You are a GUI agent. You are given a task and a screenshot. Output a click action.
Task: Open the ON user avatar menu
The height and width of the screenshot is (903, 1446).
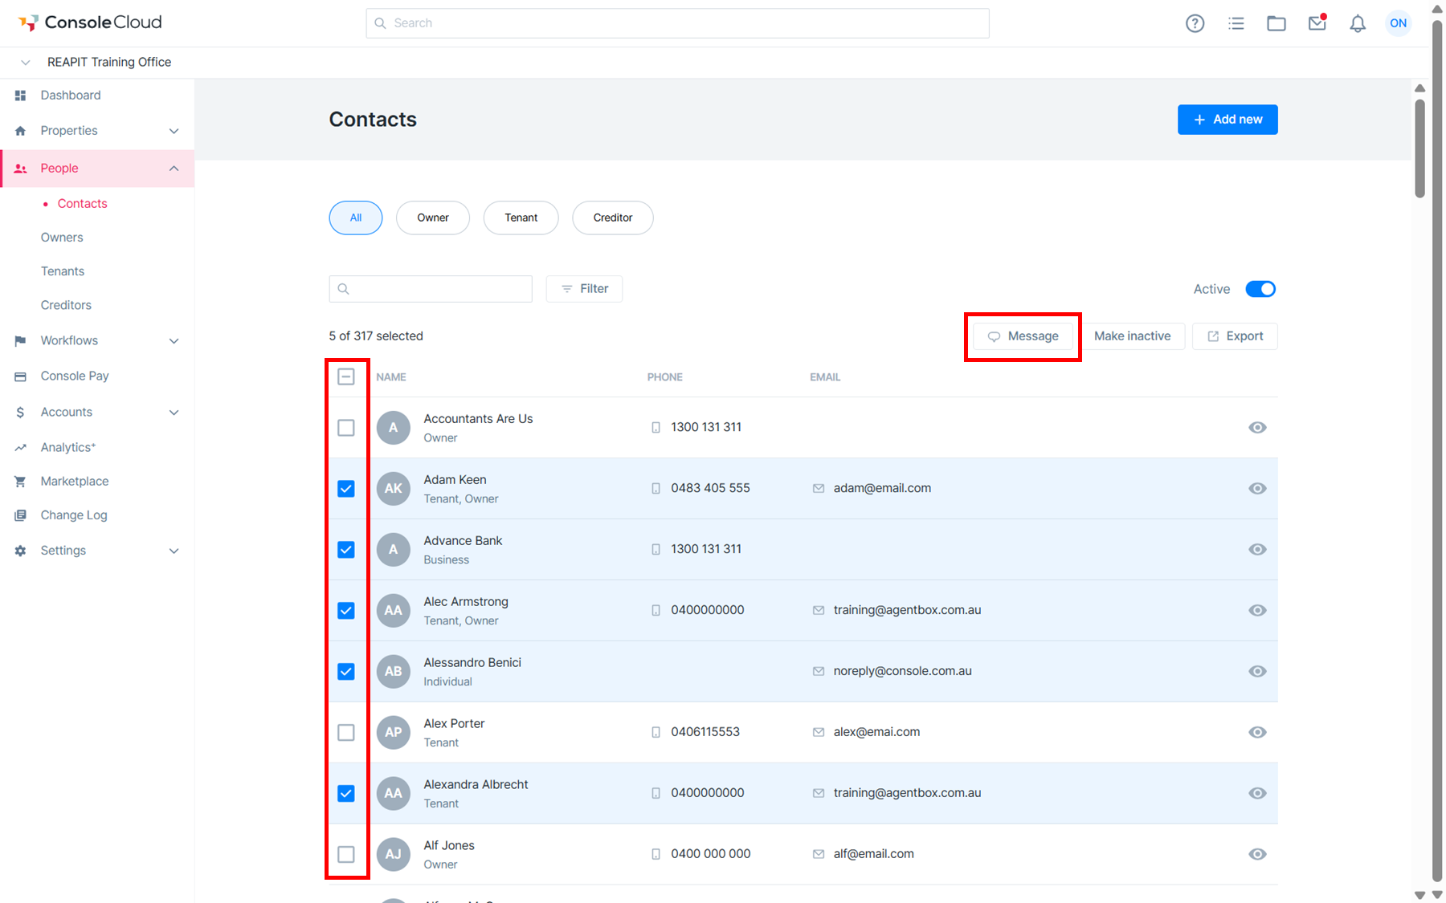click(x=1398, y=23)
